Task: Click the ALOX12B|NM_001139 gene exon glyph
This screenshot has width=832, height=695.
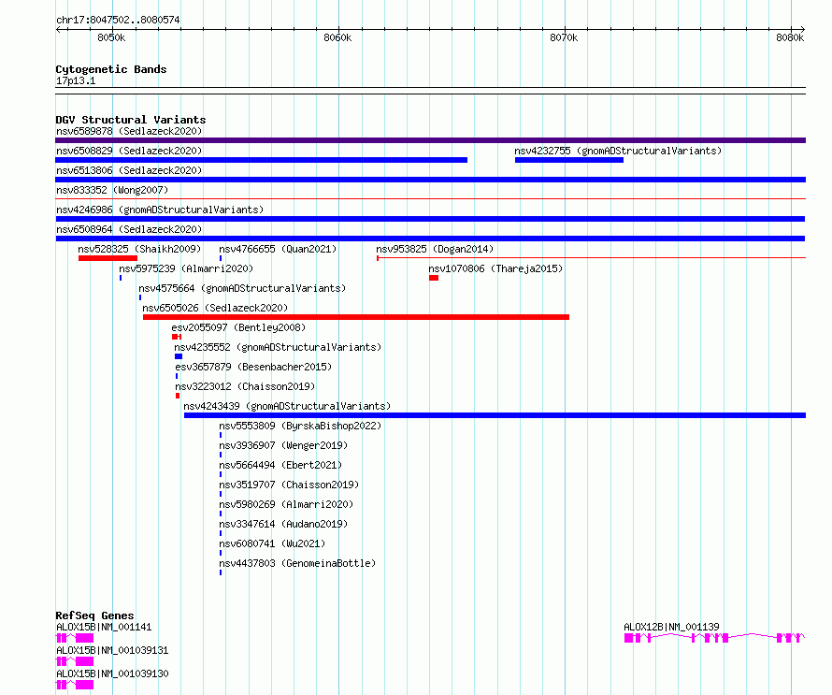Action: pos(714,638)
